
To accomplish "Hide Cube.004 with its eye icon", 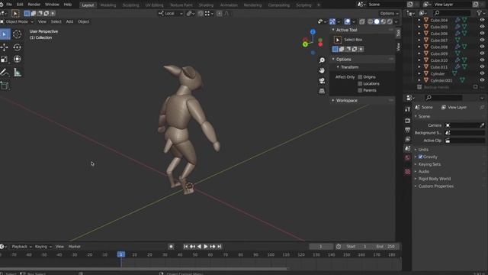I will [x=482, y=20].
